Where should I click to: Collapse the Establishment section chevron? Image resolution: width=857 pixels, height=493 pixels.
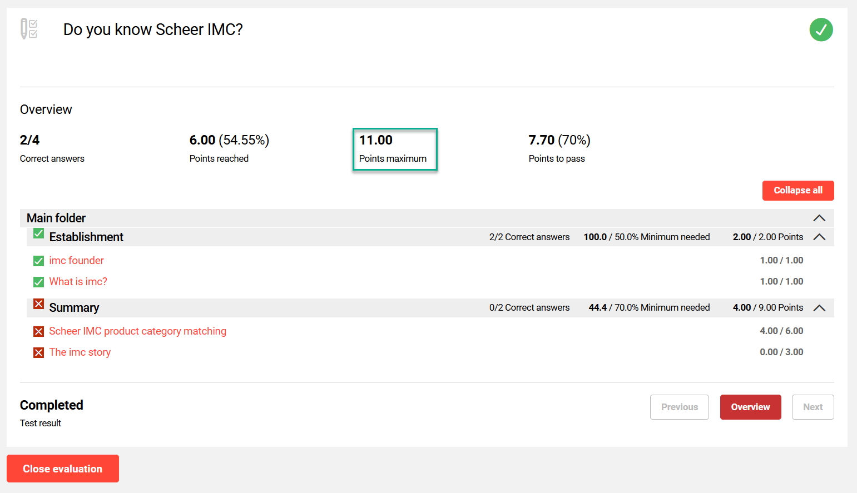(819, 237)
